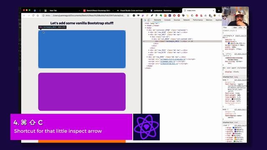Click the browser back arrow
Viewport: 267px width, 150px height.
24,15
